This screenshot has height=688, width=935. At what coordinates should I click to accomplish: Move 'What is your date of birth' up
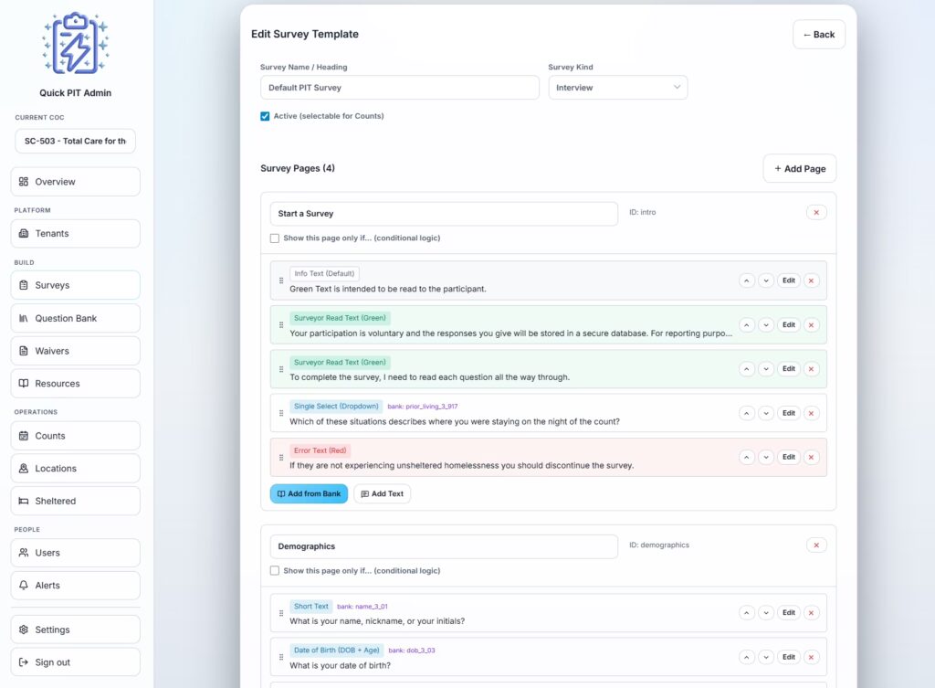(747, 657)
